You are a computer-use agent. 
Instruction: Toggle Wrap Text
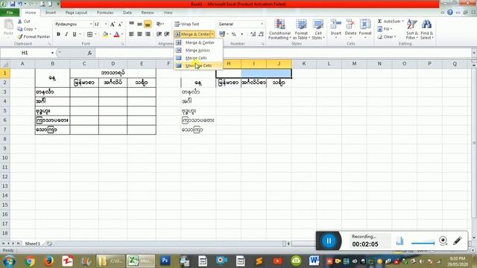[187, 24]
